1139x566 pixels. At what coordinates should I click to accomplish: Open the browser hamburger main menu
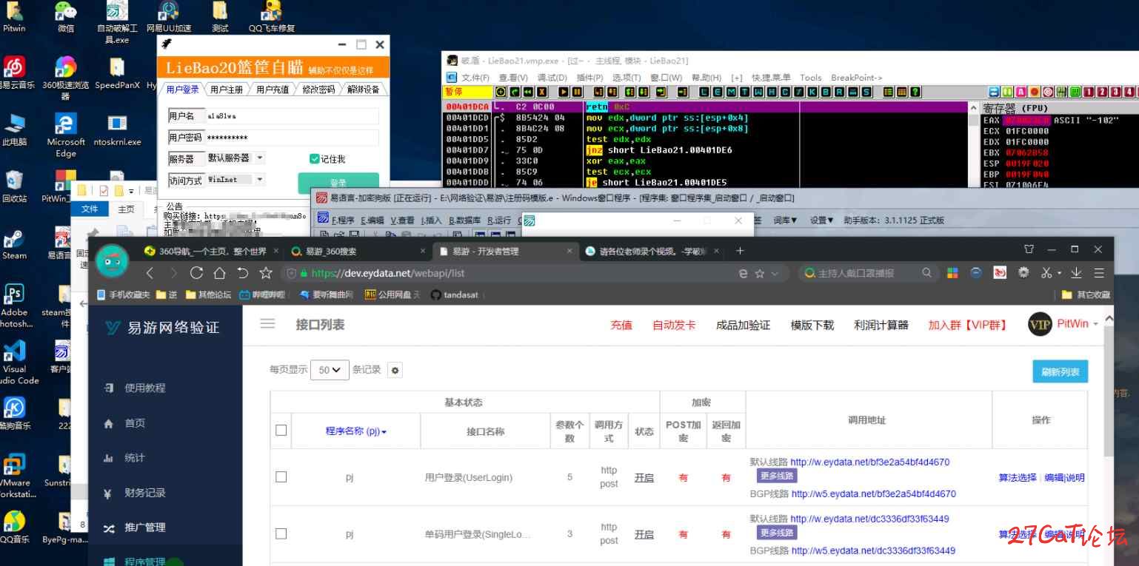pyautogui.click(x=1099, y=273)
